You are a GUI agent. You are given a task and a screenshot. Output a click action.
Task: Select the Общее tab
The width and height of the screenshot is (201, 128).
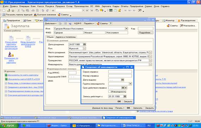[x=50, y=37]
